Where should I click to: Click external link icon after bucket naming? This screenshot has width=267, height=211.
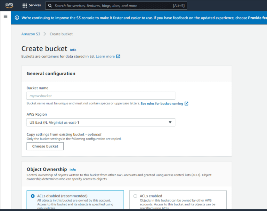coord(186,103)
